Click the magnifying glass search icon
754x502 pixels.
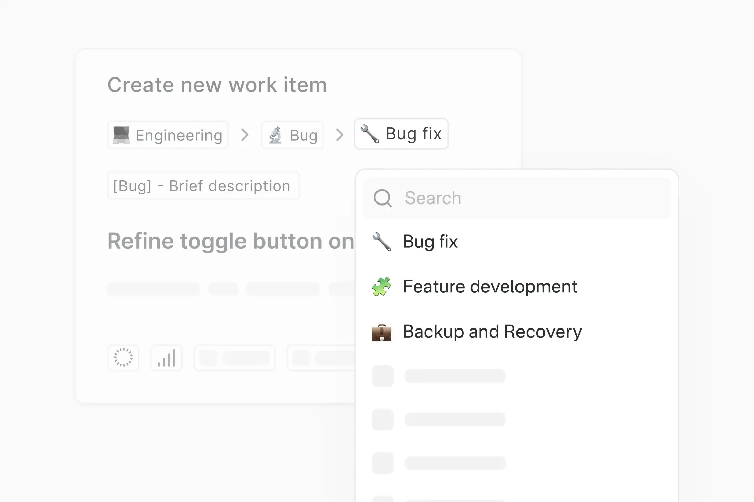coord(383,198)
